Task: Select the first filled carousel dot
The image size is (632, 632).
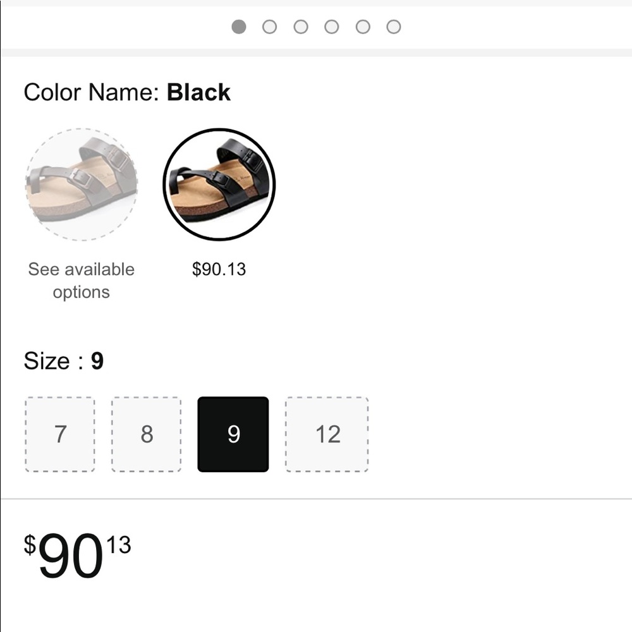Action: [239, 27]
